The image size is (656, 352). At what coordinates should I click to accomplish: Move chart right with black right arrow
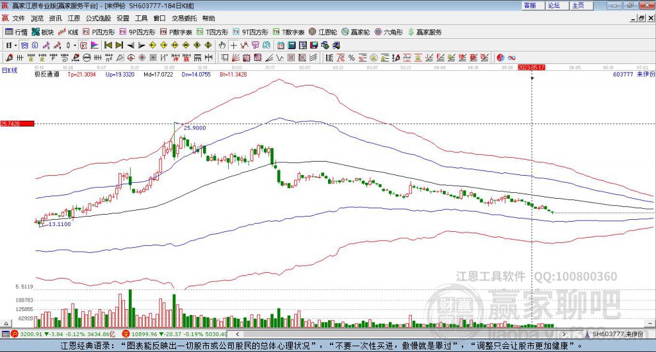142,45
